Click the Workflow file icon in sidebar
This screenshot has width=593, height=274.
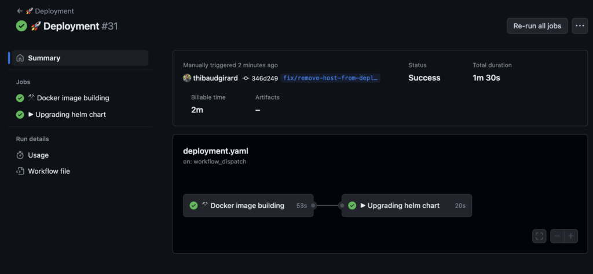tap(20, 171)
